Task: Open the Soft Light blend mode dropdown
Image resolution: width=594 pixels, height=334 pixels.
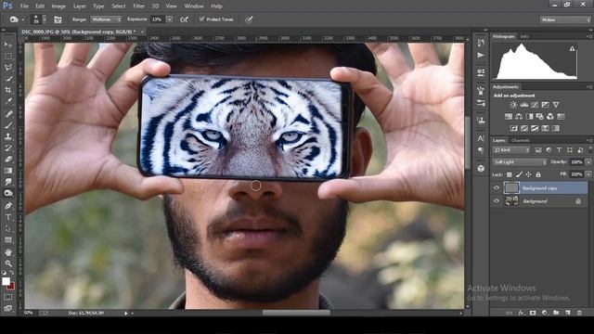Action: (520, 162)
